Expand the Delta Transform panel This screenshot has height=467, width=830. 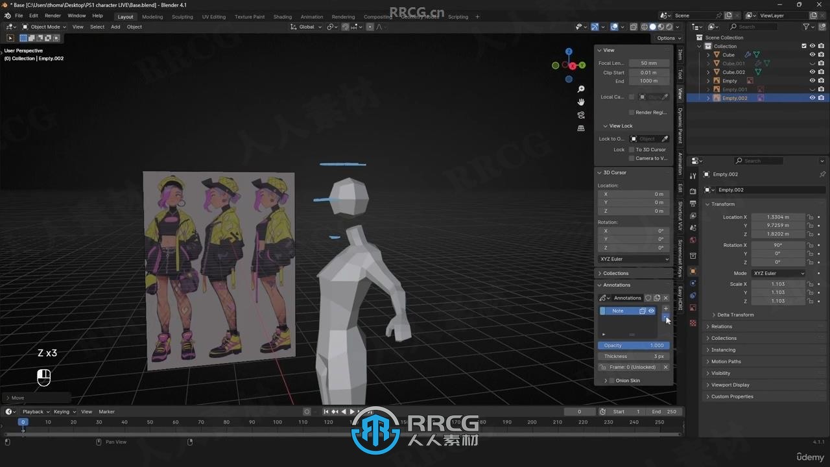click(735, 315)
